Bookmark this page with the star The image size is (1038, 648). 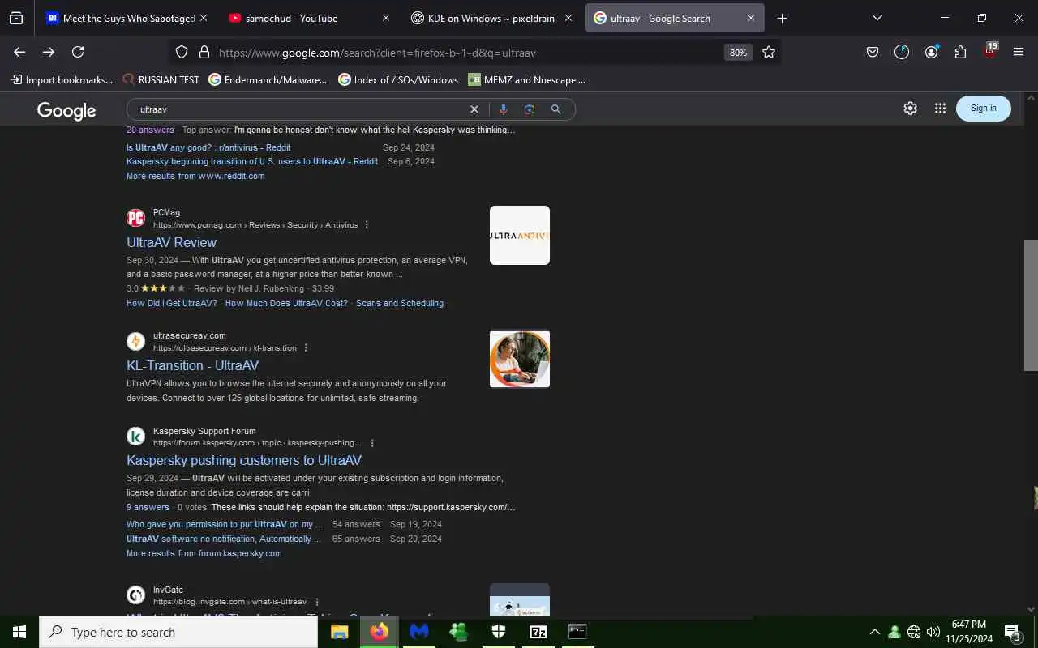point(769,52)
